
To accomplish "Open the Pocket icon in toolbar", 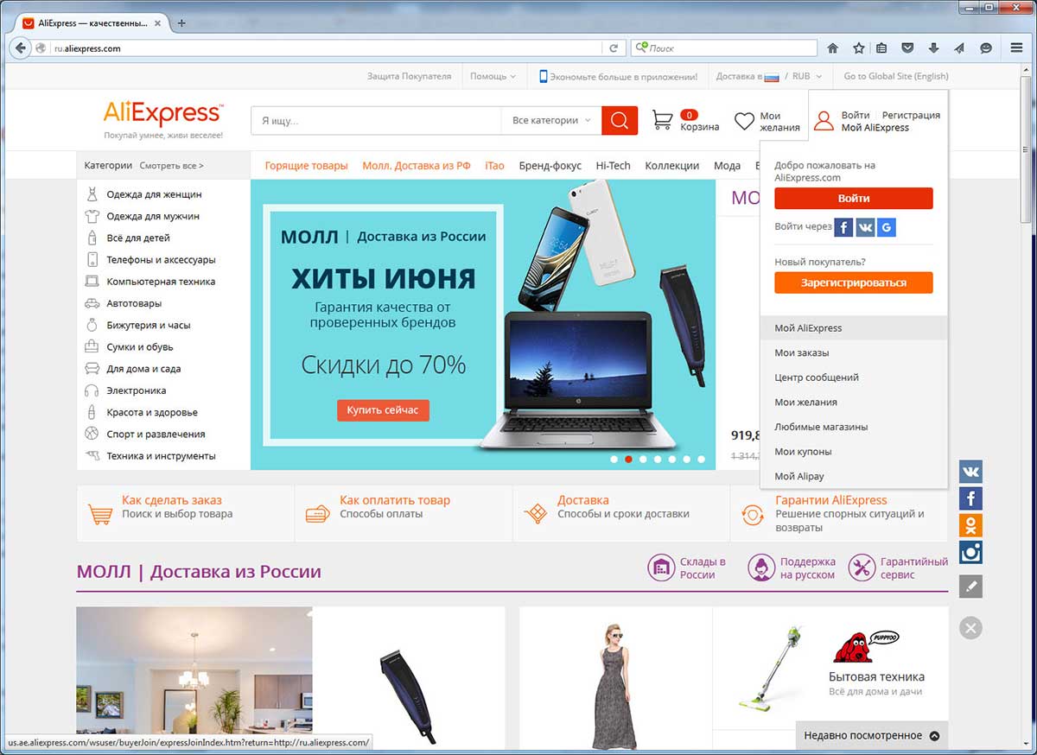I will [x=908, y=48].
